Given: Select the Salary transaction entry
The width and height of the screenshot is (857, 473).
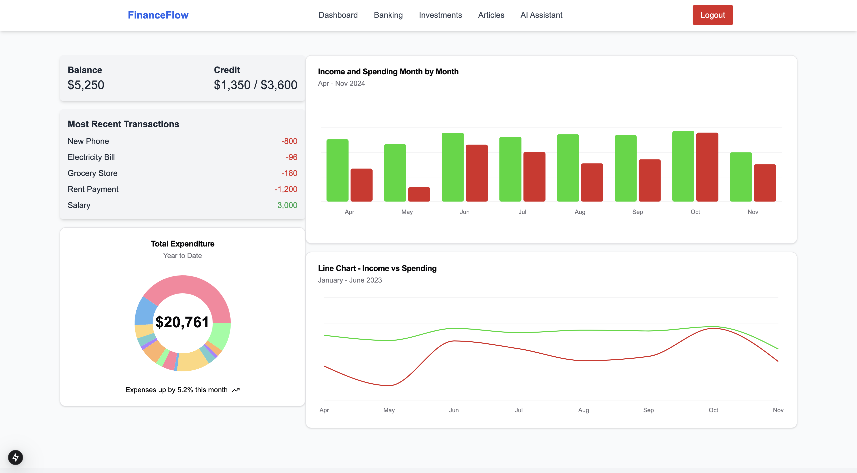Looking at the screenshot, I should [x=79, y=205].
